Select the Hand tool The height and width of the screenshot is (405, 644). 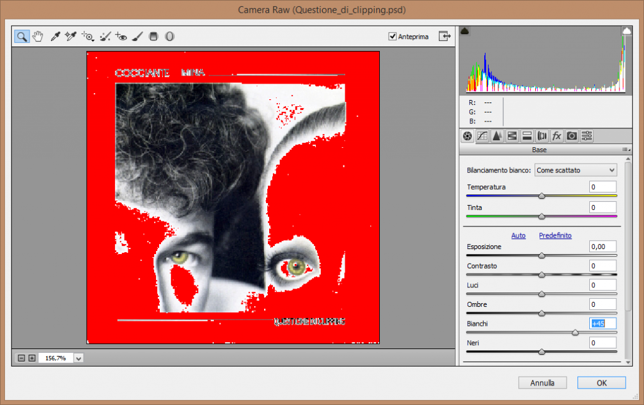coord(38,36)
